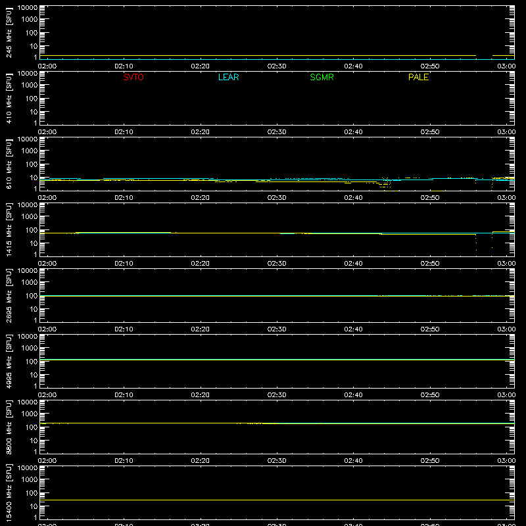Click the 2695 MHz [SFU] axis title
The image size is (526, 526).
click(x=9, y=295)
